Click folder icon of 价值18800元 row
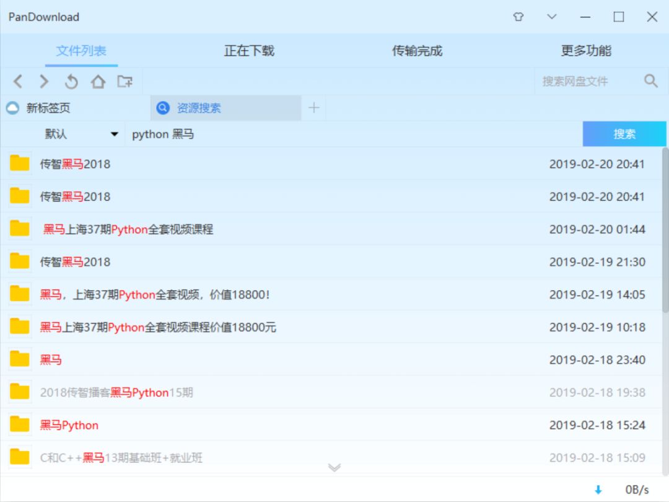669x502 pixels. [20, 326]
